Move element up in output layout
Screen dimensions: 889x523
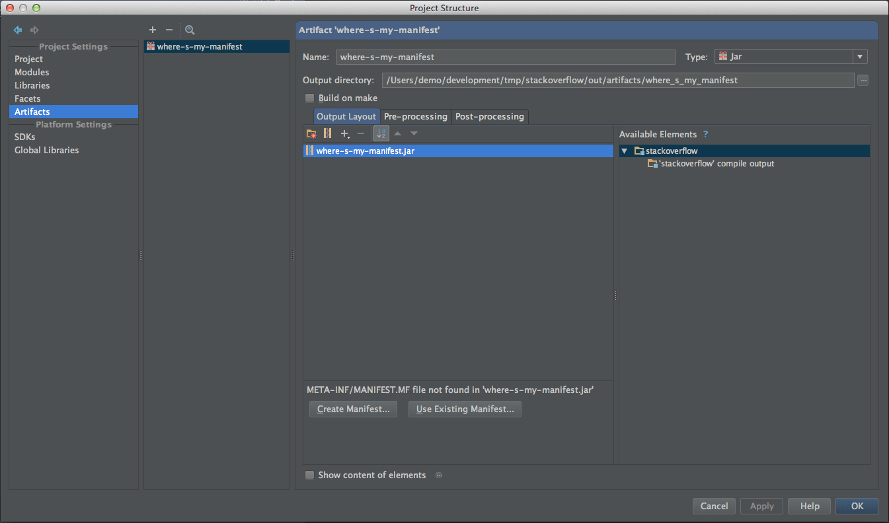pyautogui.click(x=397, y=133)
